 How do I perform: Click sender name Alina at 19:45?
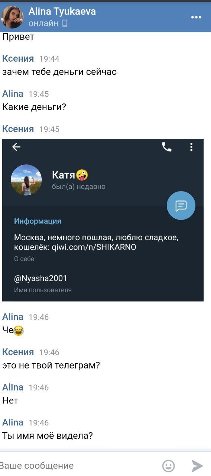coord(13,94)
